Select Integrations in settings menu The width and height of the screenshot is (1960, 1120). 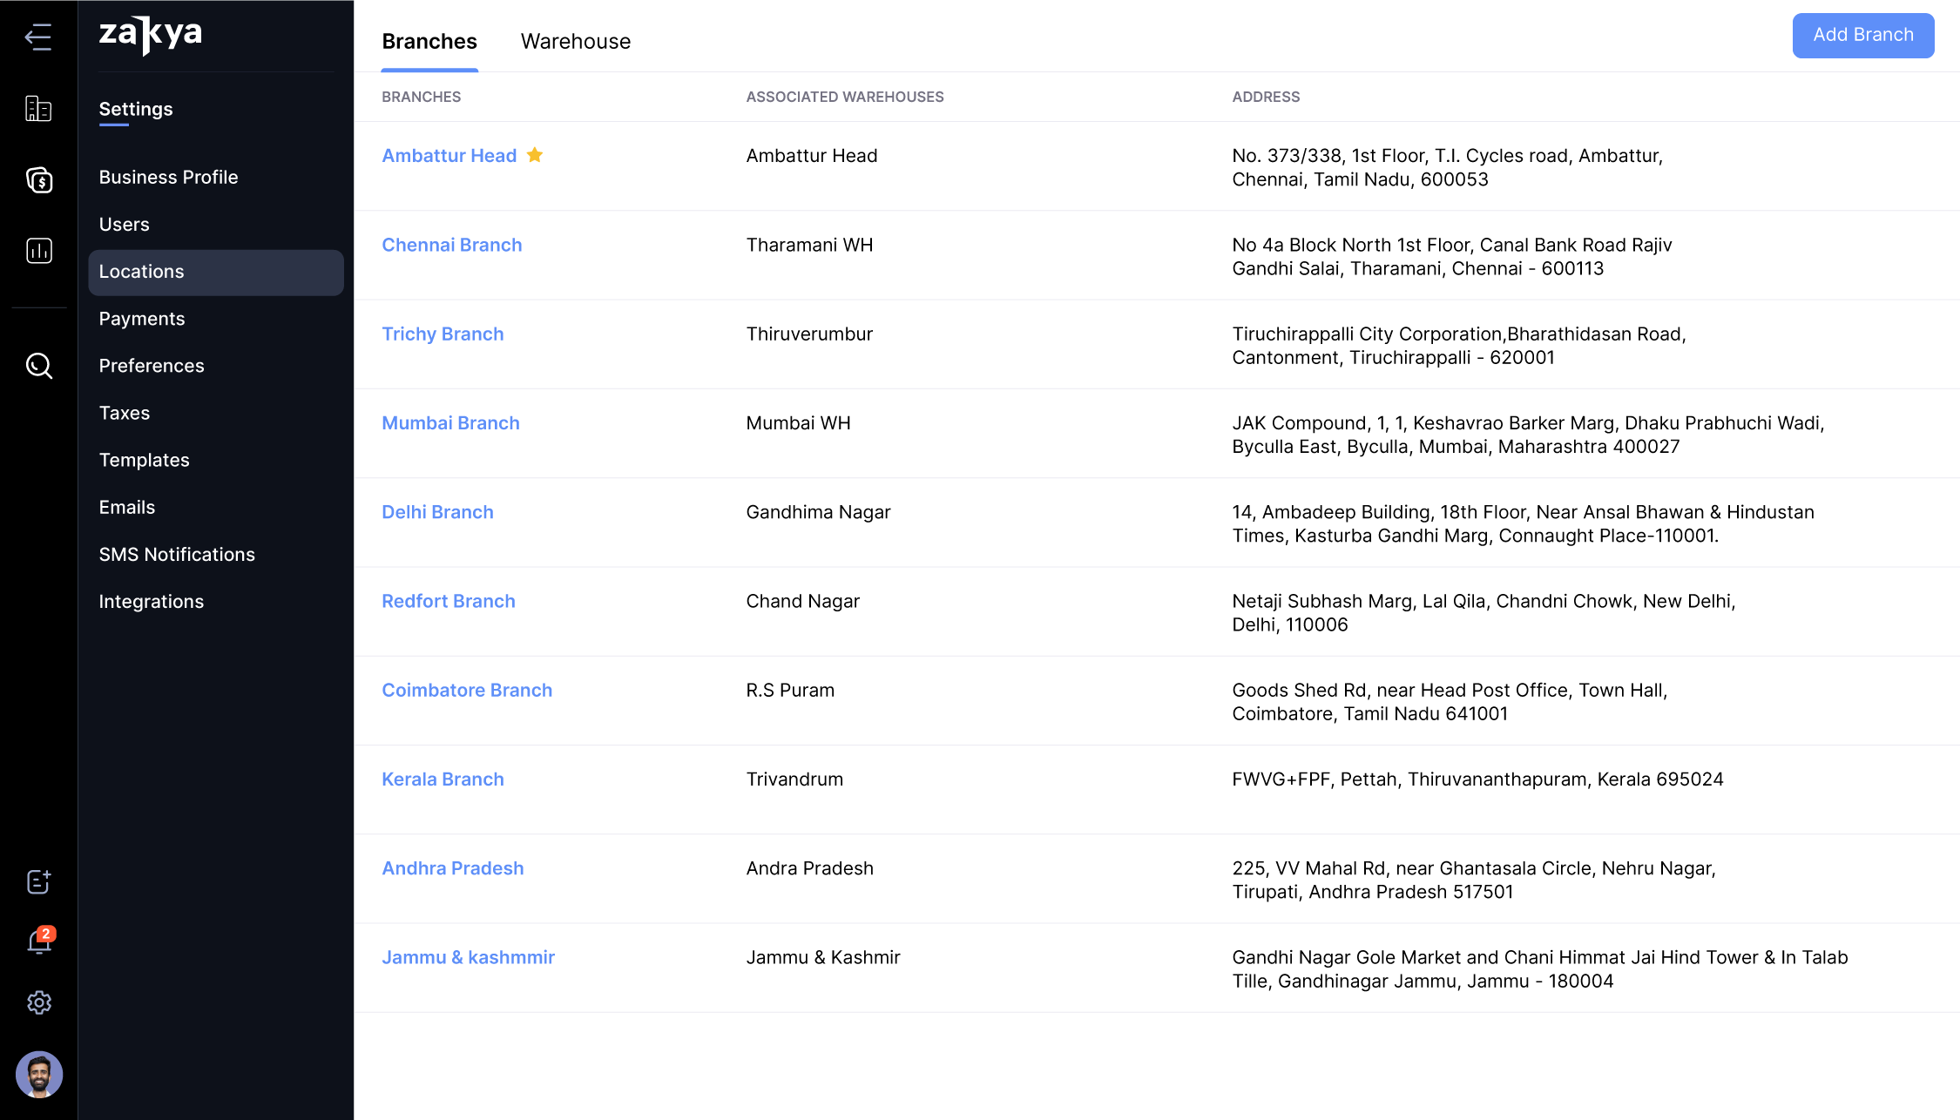pos(152,601)
